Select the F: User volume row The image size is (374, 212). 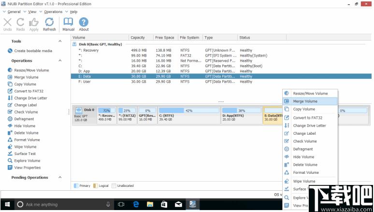(221, 82)
